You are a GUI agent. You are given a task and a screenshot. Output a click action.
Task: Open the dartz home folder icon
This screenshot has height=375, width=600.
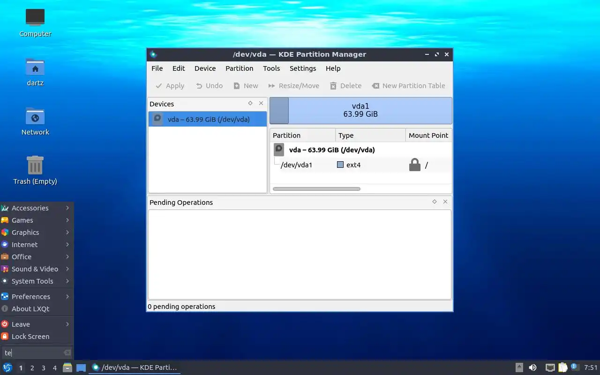(x=35, y=72)
